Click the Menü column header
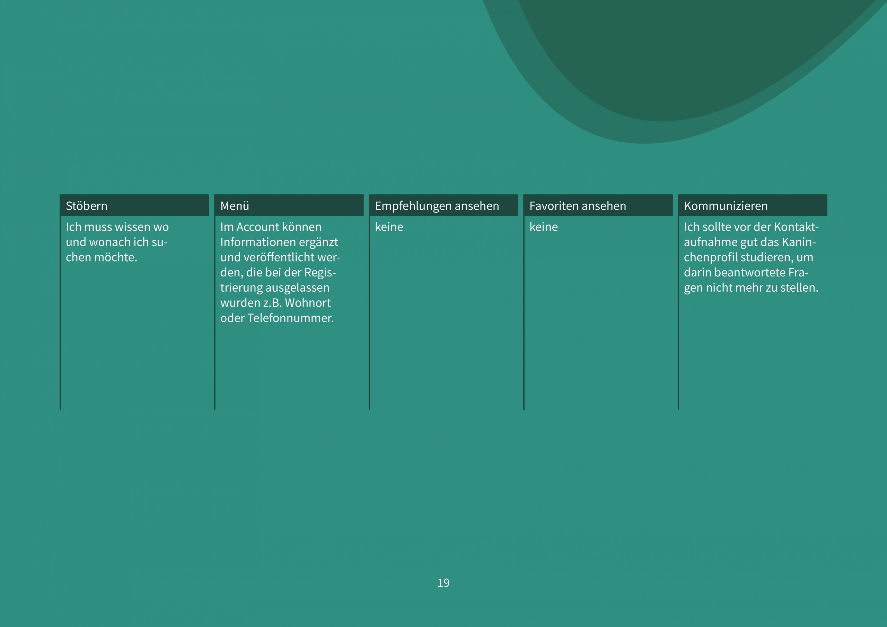887x627 pixels. 235,206
